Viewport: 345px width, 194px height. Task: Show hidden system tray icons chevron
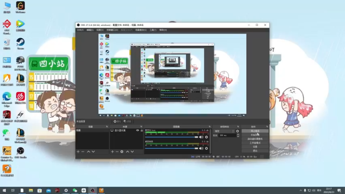pos(301,191)
